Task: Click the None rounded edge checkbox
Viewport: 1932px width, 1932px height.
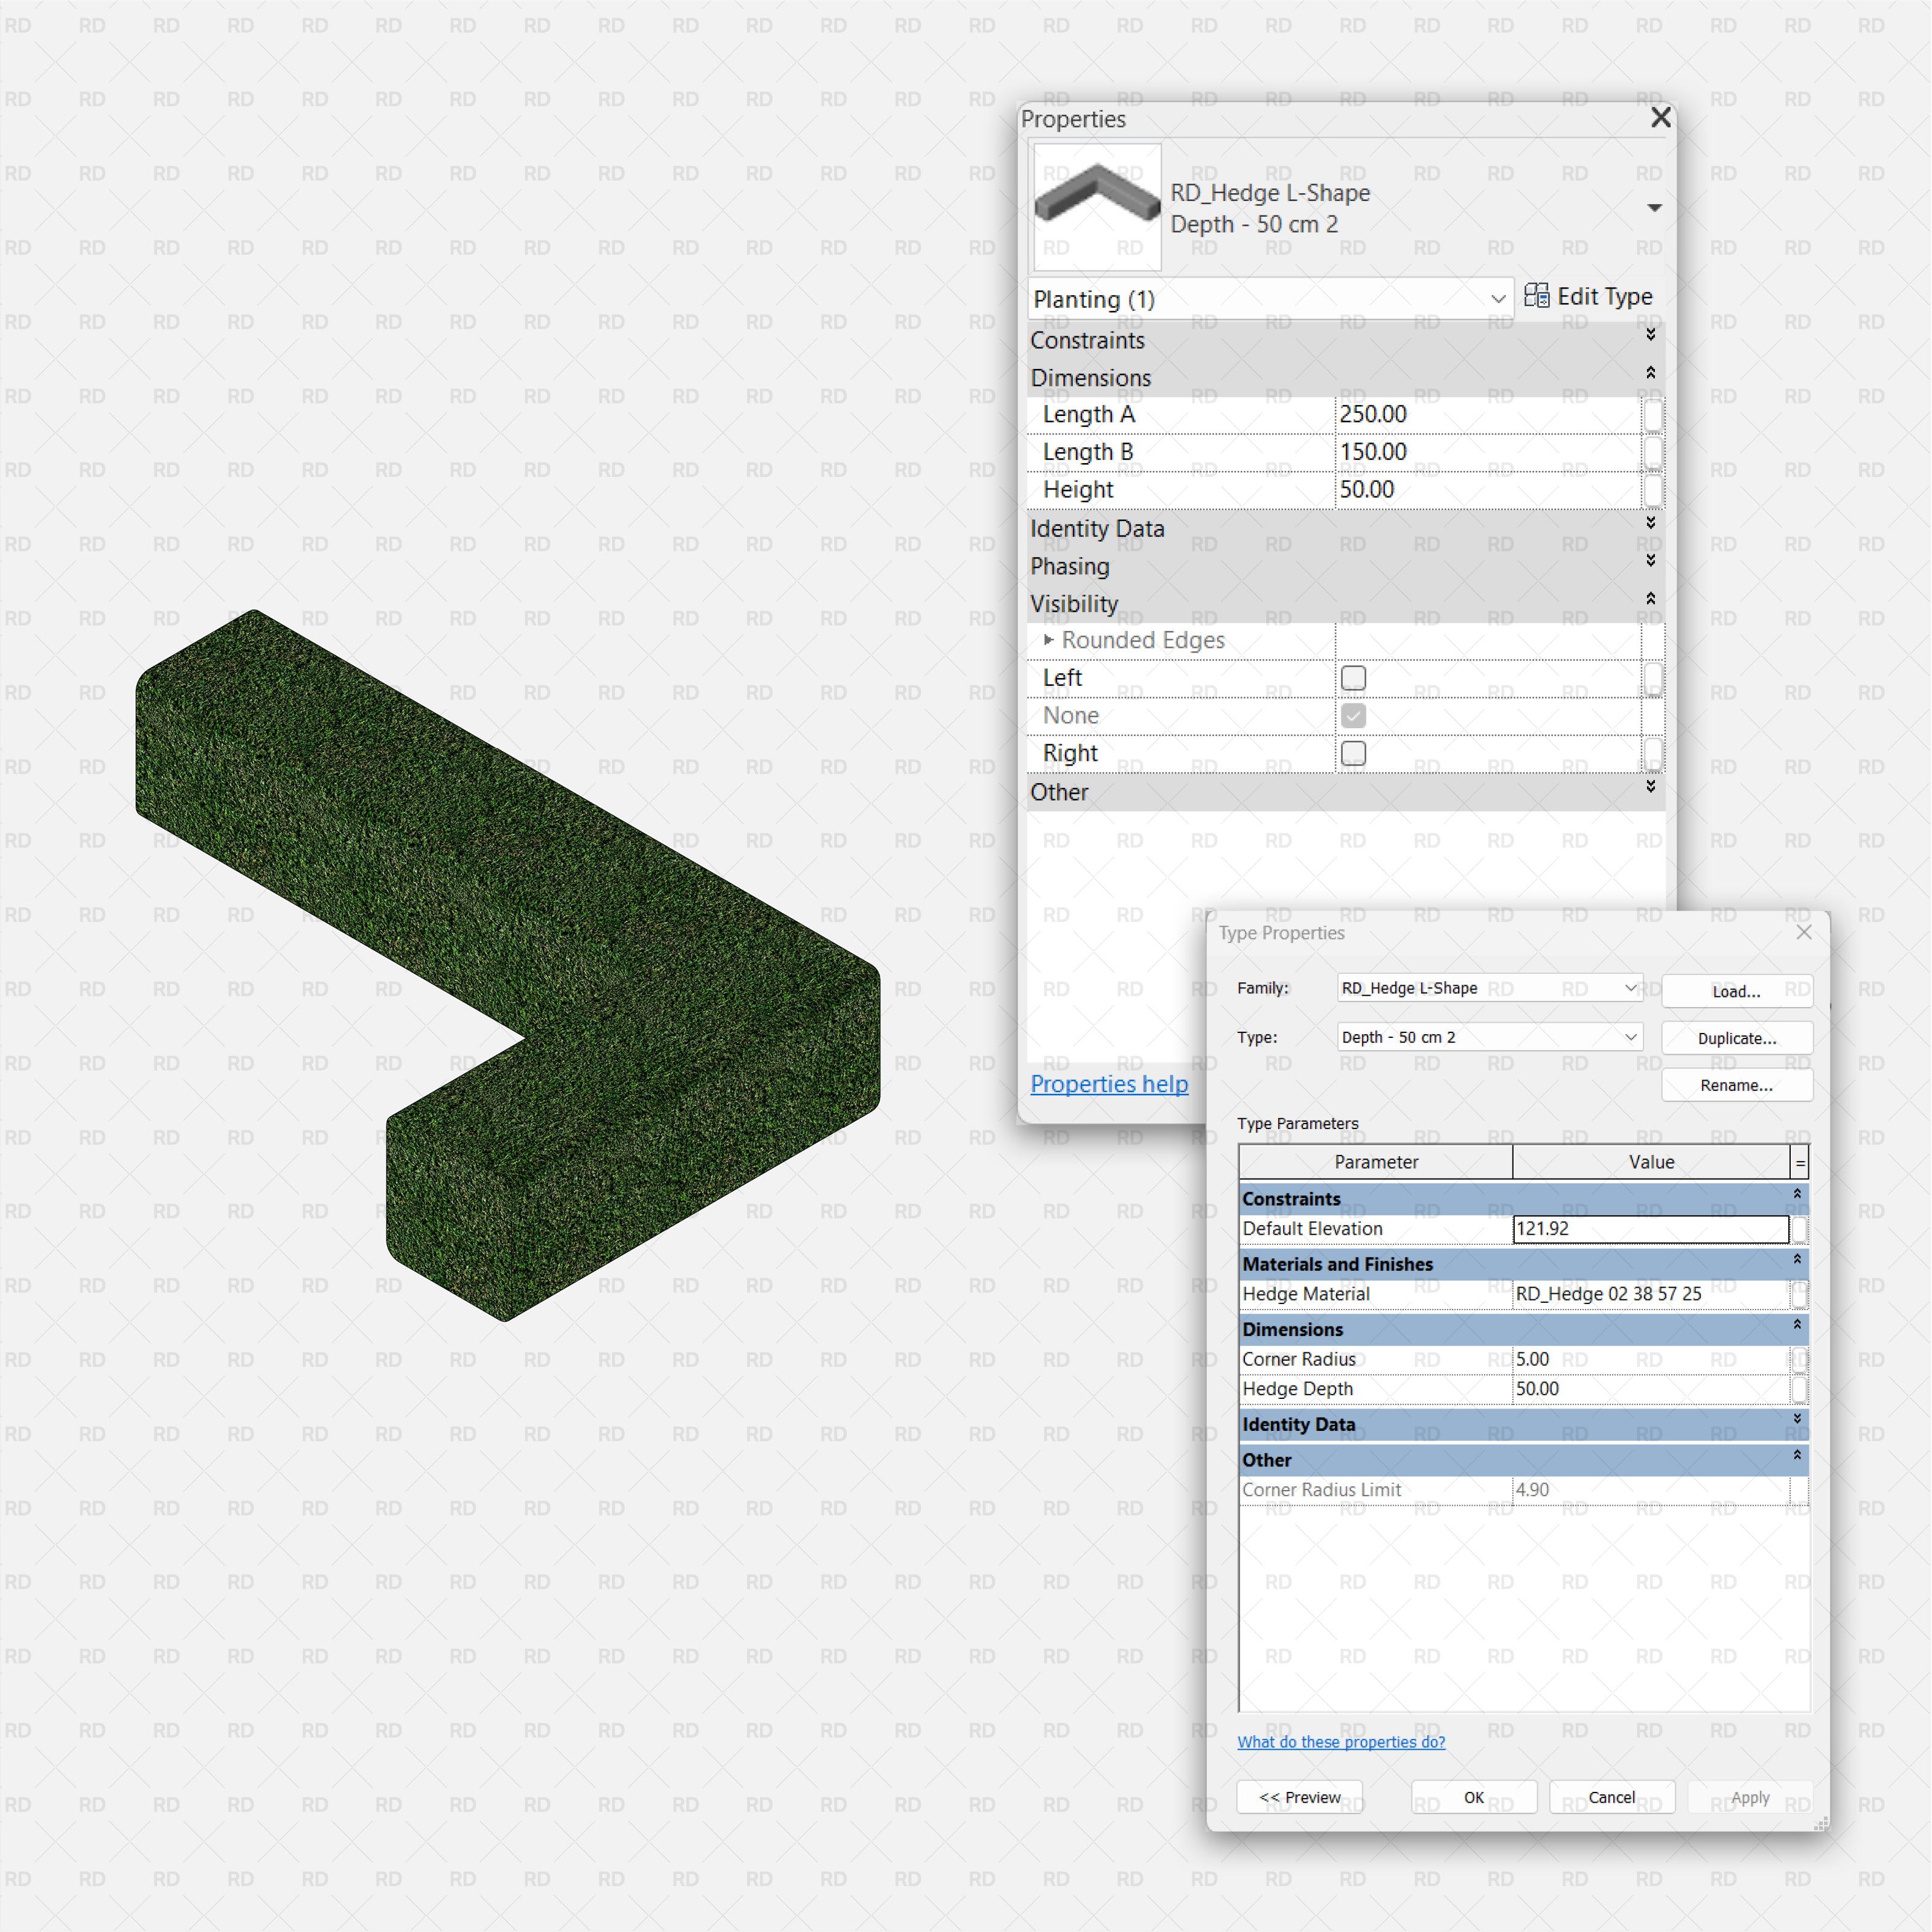Action: [x=1353, y=716]
